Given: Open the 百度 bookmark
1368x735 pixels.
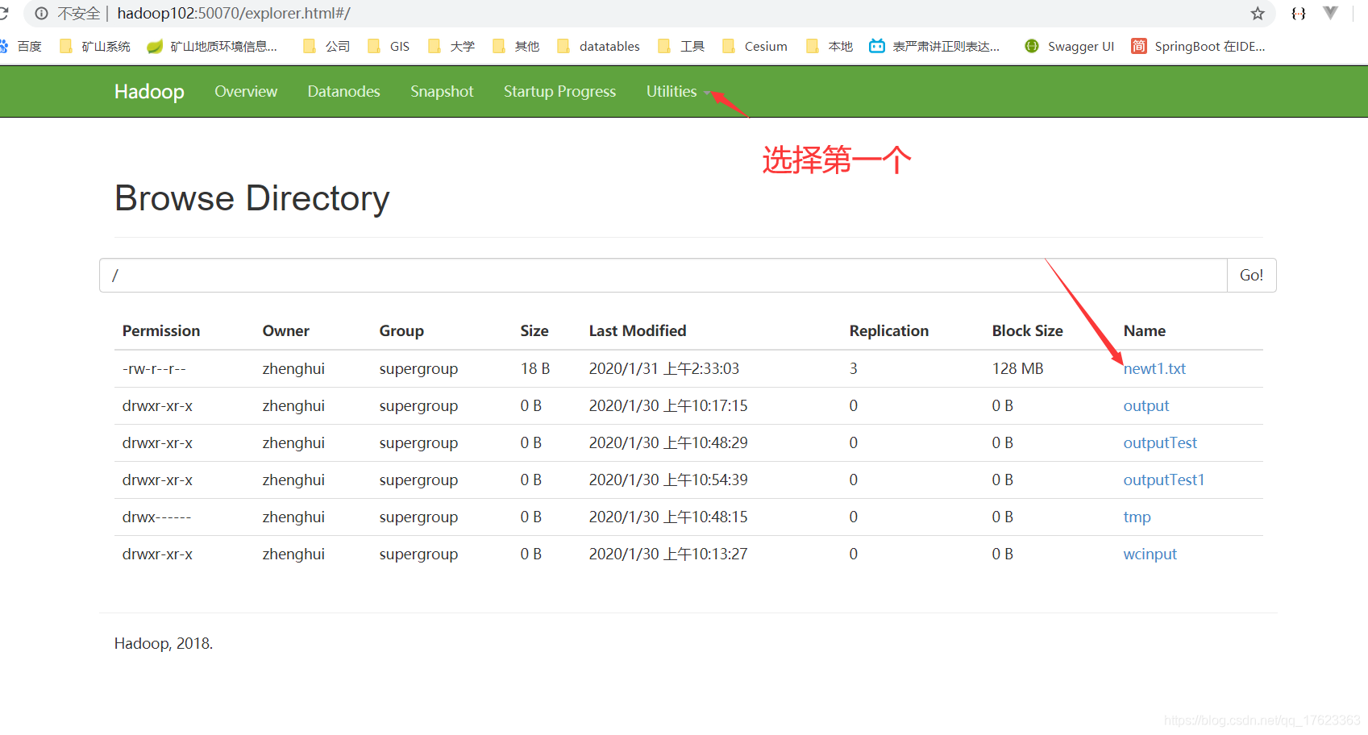Looking at the screenshot, I should point(21,46).
